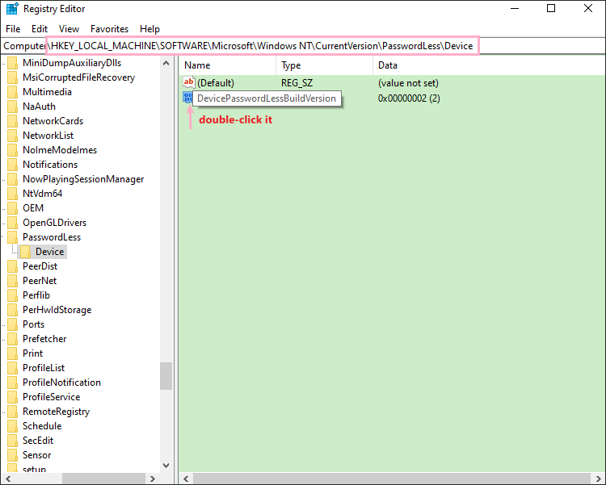The height and width of the screenshot is (485, 606).
Task: Select the PeerNet folder icon
Action: [12, 281]
